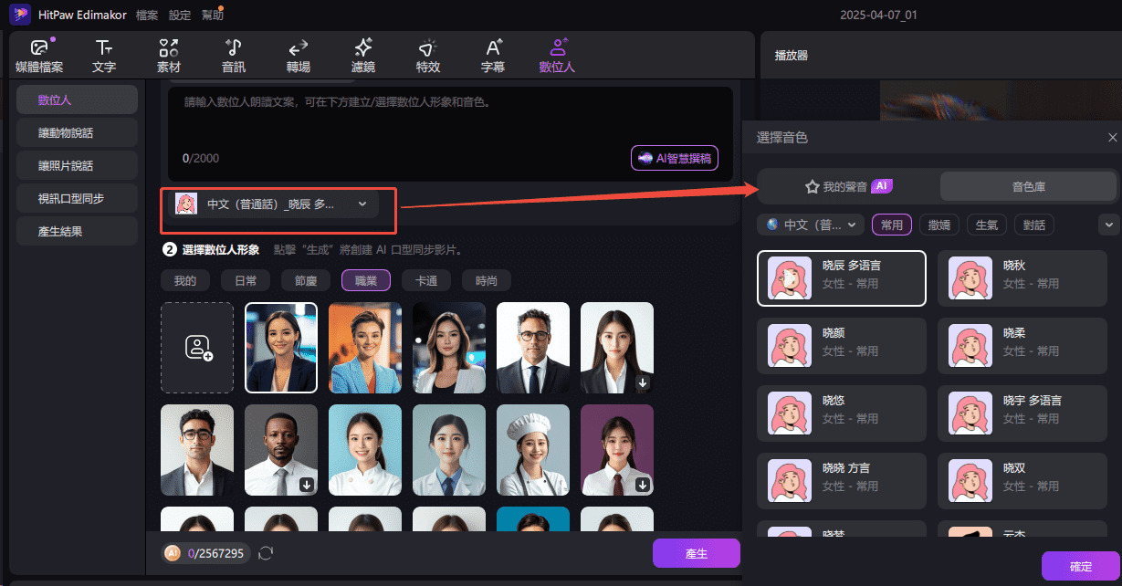
Task: Open the 音訊 audio panel
Action: coord(233,55)
